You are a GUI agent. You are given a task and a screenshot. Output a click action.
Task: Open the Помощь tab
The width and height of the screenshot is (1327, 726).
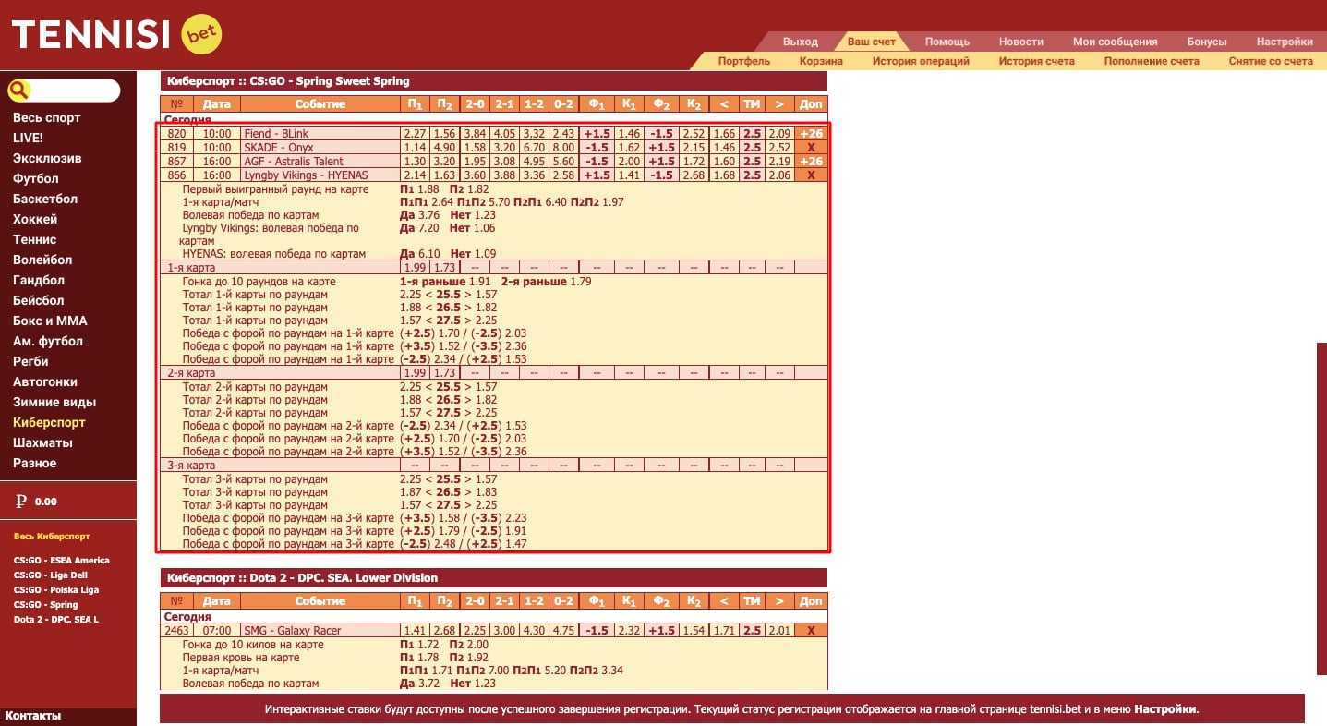(x=947, y=42)
